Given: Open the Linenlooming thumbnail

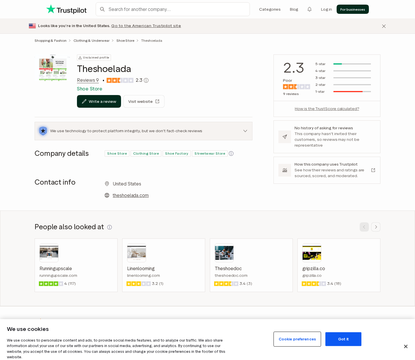Looking at the screenshot, I should click(137, 253).
